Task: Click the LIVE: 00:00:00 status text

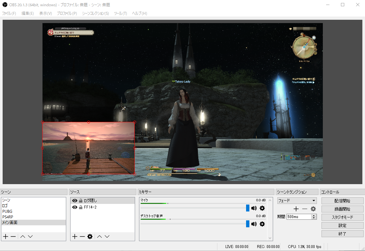Action: coord(237,247)
